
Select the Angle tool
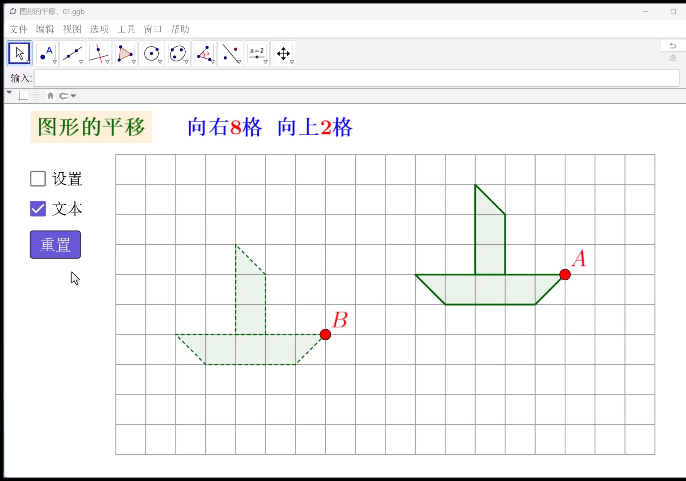(x=204, y=53)
